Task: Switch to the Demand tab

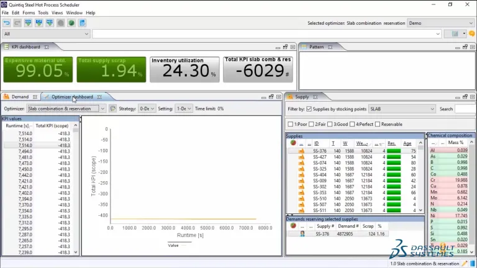Action: click(x=20, y=97)
